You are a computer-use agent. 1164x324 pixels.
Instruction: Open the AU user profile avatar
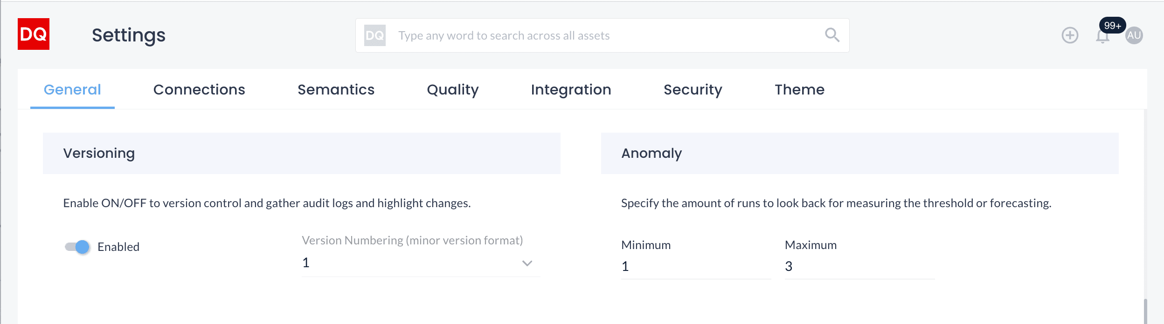tap(1135, 35)
